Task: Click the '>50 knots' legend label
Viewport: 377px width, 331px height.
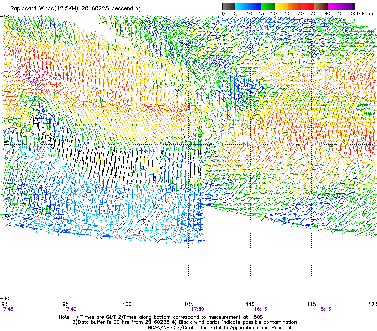Action: tap(362, 14)
